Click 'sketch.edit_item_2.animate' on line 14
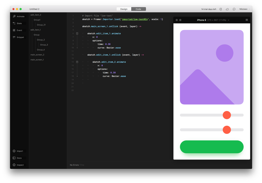262x183 pixels. tap(109, 62)
